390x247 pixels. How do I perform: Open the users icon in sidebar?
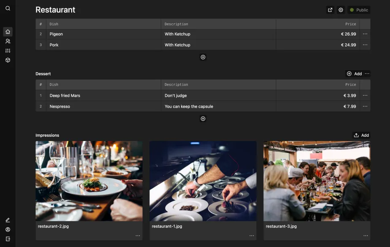coord(8,41)
